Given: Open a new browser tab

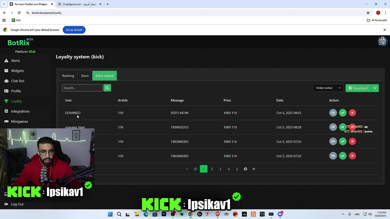Looking at the screenshot, I should pyautogui.click(x=108, y=4).
